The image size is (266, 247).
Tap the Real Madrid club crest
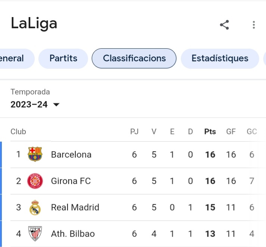35,208
